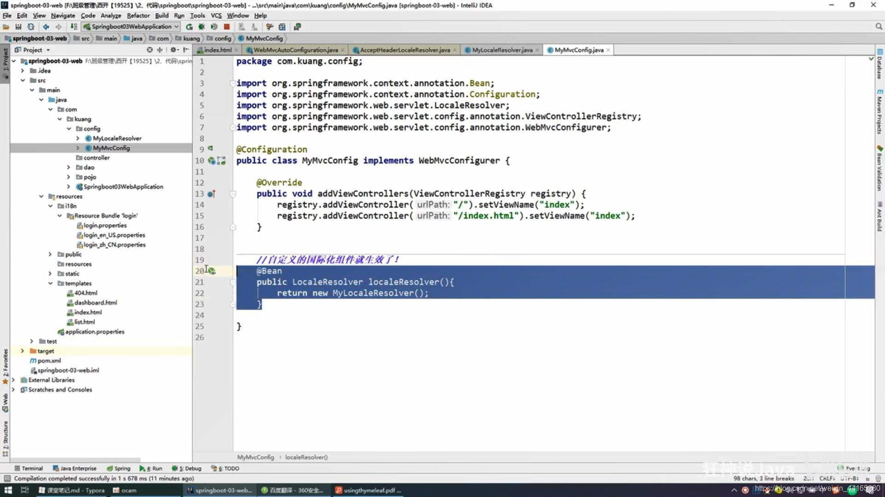Collapse the i18n folder
The image size is (885, 497).
pyautogui.click(x=50, y=206)
